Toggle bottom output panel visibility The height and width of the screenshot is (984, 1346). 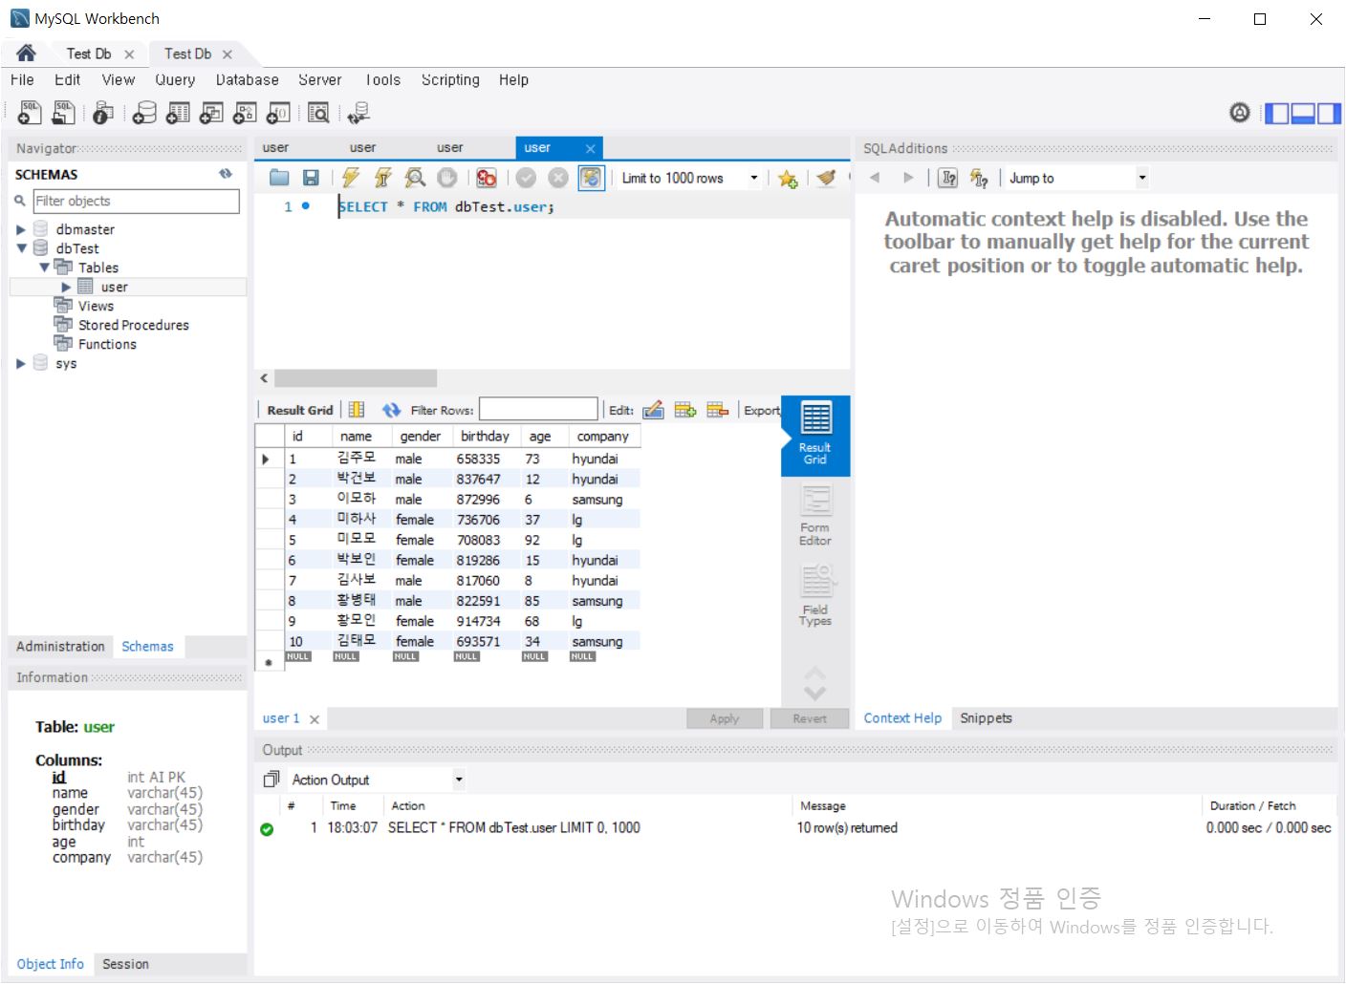[1303, 114]
